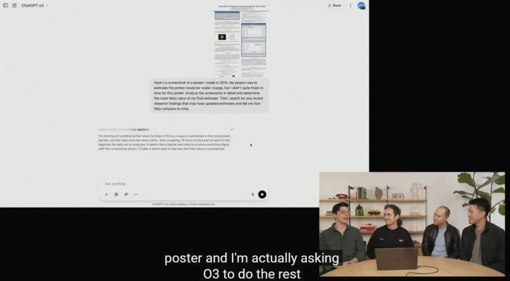Screen dimensions: 510x281
Task: Click the user message starting "Here's a screenshot"
Action: click(209, 96)
